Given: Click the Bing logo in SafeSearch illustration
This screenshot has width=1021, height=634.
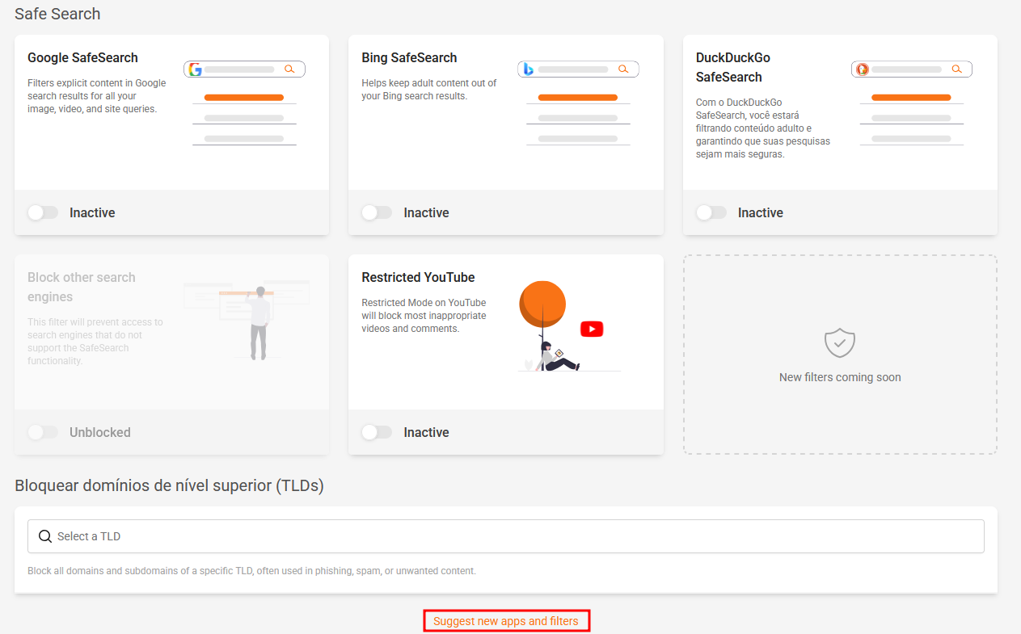Looking at the screenshot, I should tap(528, 69).
